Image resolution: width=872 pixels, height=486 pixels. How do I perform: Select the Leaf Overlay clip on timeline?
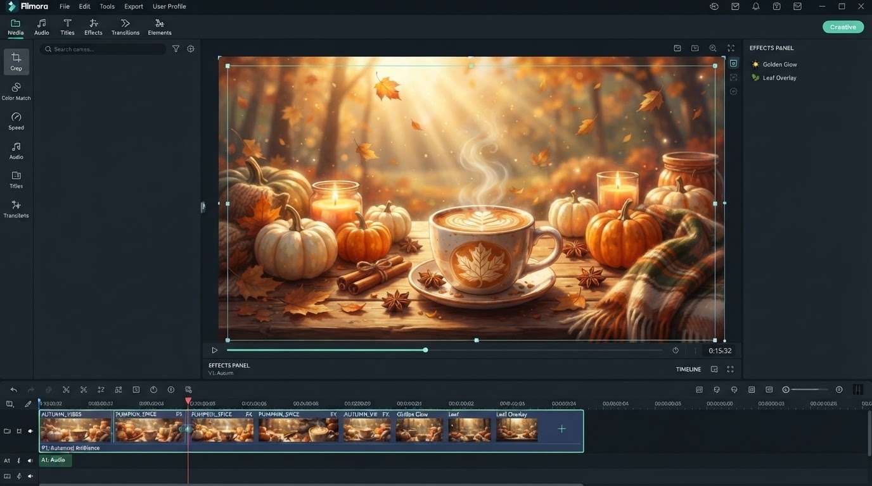click(x=516, y=427)
